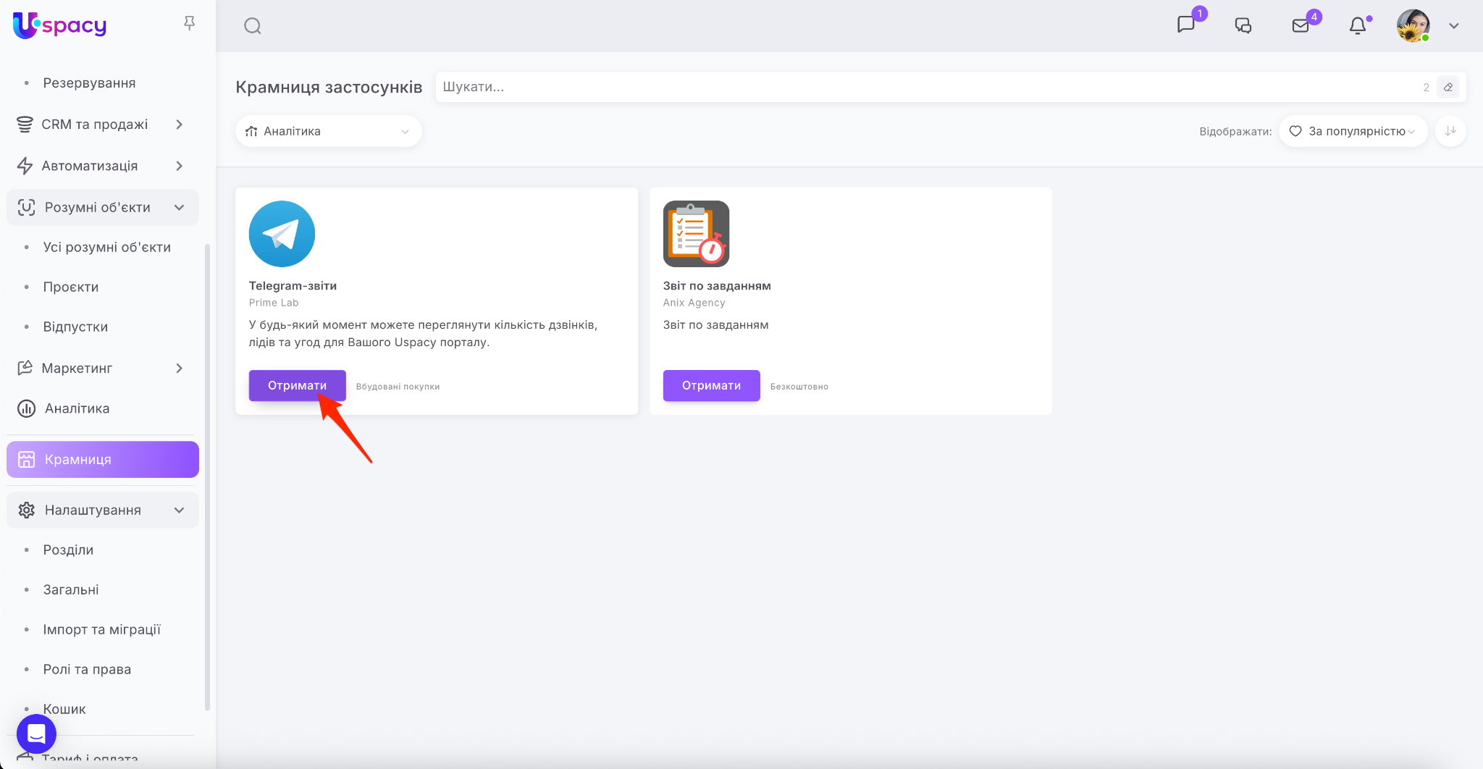1483x769 pixels.
Task: Select Крамниця in the sidebar
Action: click(102, 460)
